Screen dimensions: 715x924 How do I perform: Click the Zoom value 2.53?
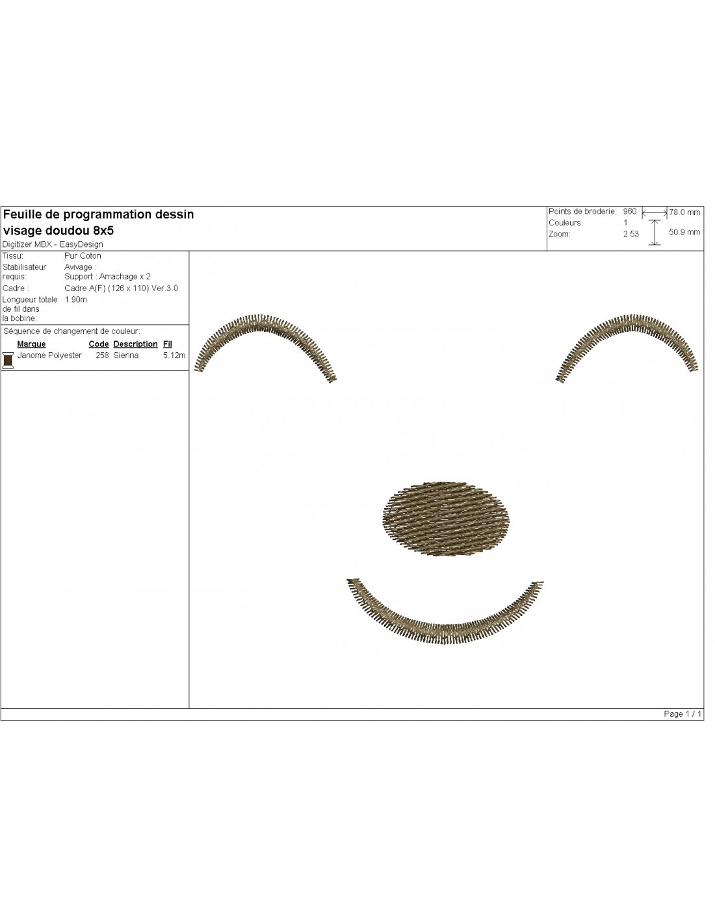[x=630, y=234]
